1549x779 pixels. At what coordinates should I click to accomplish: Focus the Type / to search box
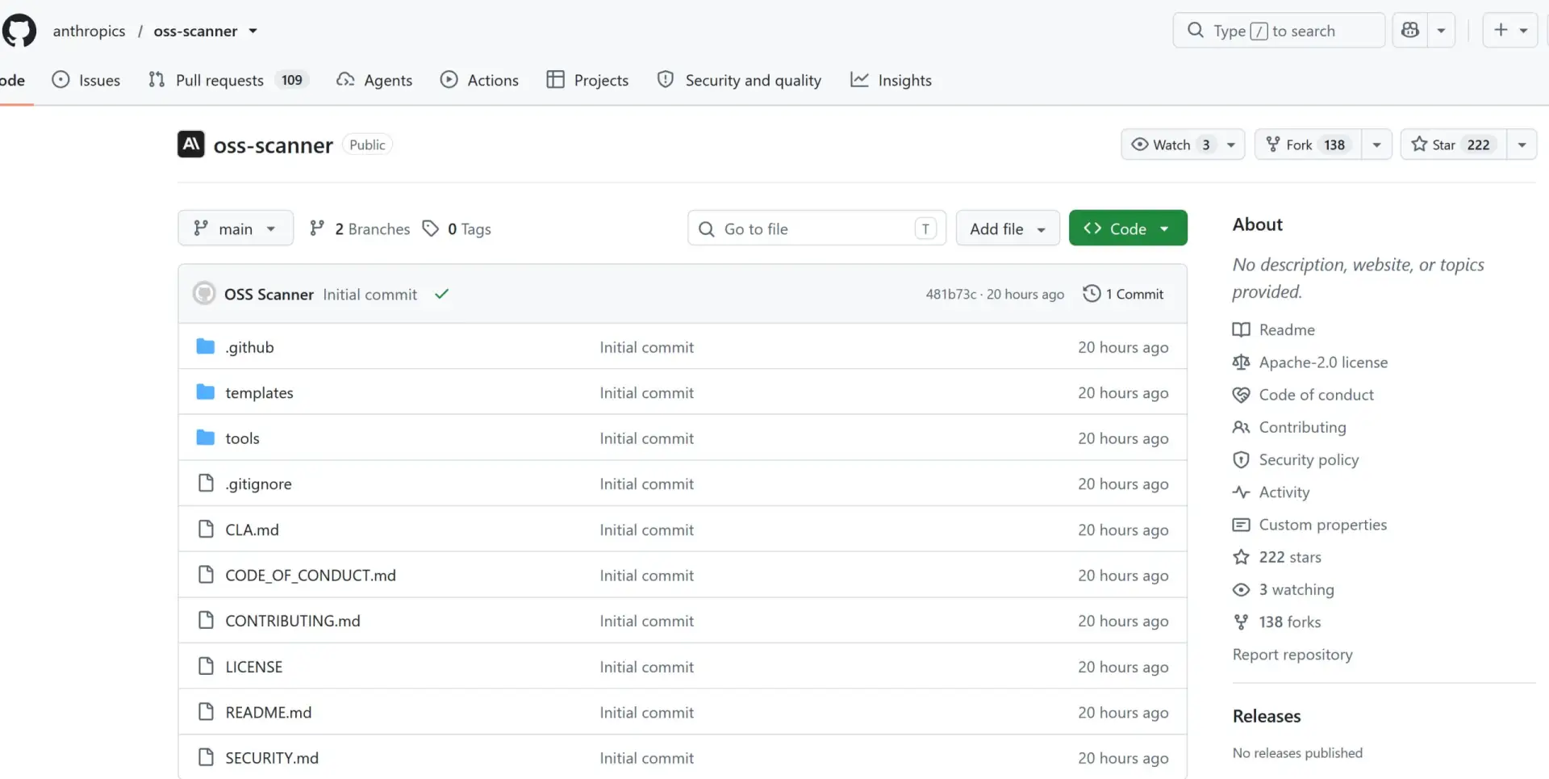(1279, 31)
